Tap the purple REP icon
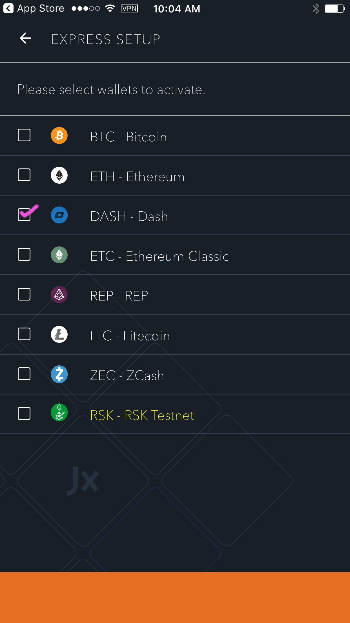350x623 pixels. point(59,295)
